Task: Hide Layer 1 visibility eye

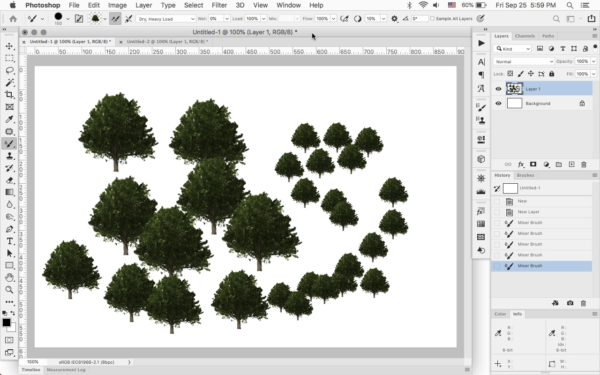Action: (498, 89)
